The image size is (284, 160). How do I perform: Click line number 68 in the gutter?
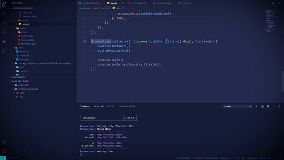[x=85, y=41]
